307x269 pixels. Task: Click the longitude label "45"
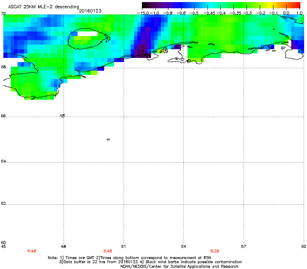click(3, 247)
